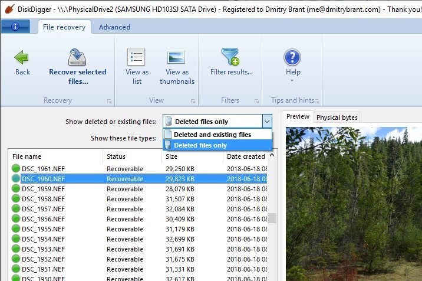Screen dimensions: 422x281
Task: Expand the Help dropdown arrow
Action: coord(292,81)
